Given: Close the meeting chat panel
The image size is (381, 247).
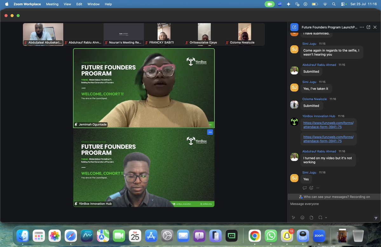Looking at the screenshot, I should click(x=375, y=27).
